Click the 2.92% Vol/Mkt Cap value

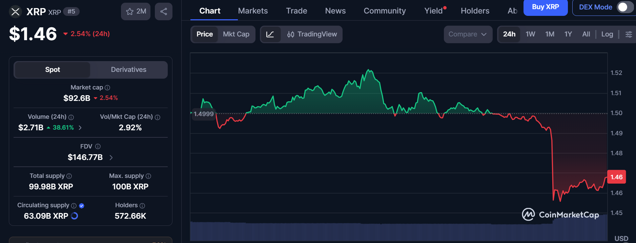tap(130, 128)
